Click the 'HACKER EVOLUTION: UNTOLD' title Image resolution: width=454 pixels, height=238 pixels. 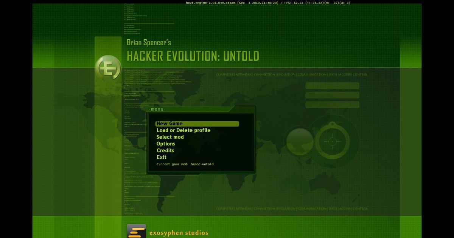(x=193, y=56)
